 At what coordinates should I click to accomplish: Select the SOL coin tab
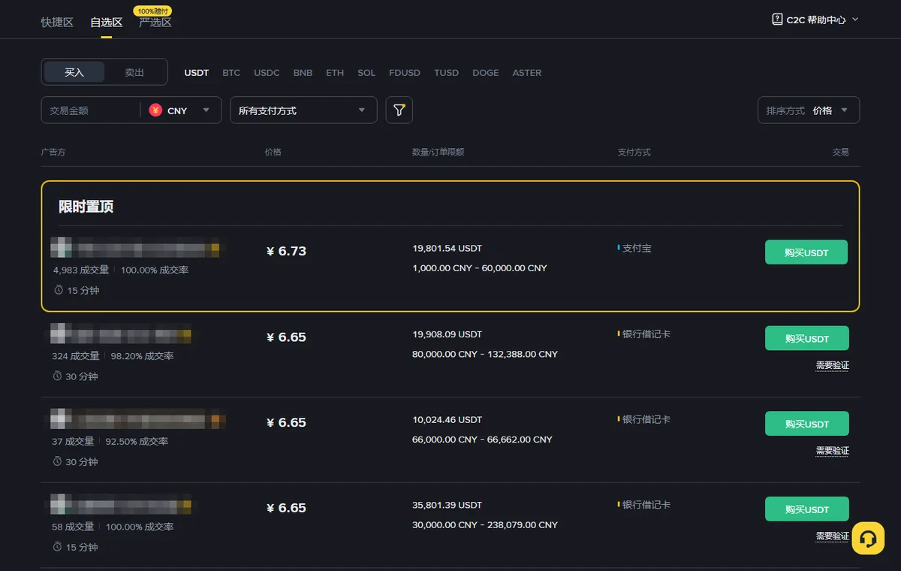366,73
